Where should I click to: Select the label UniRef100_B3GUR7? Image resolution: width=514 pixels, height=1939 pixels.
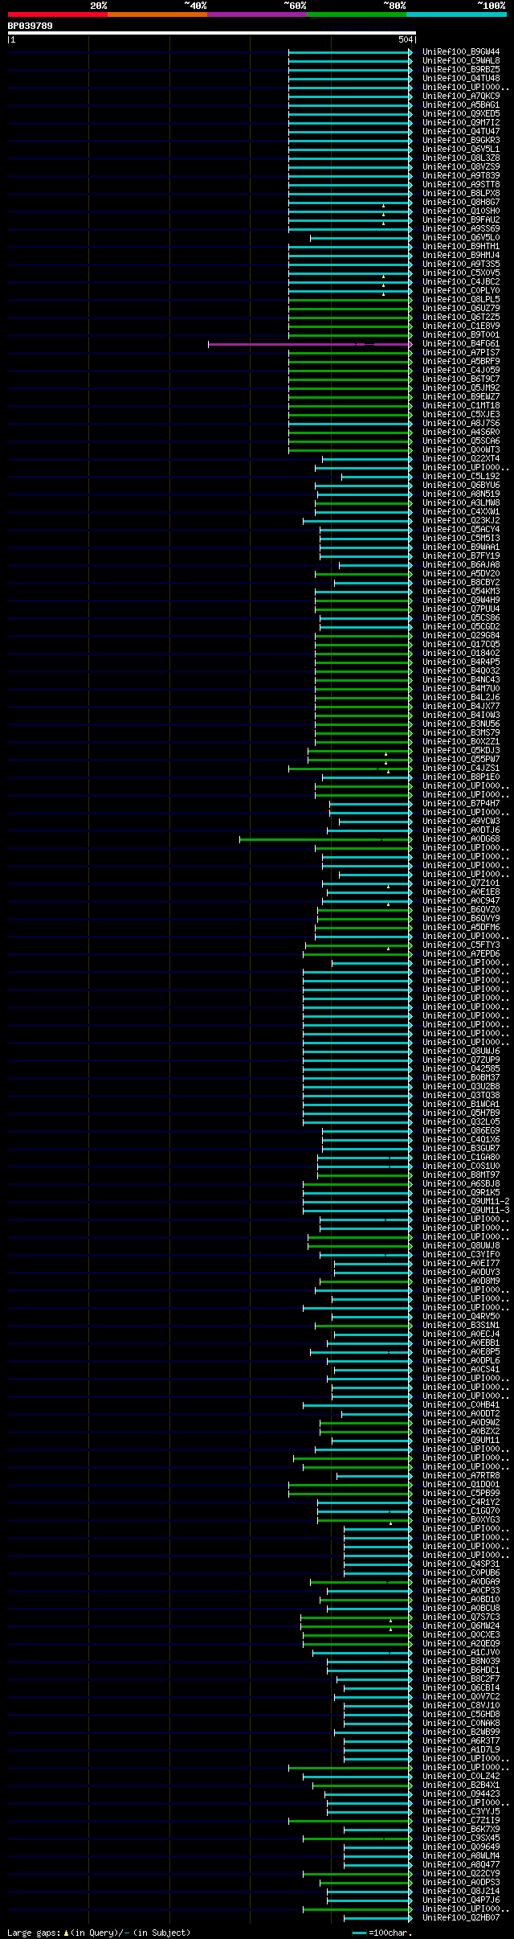pos(461,1149)
